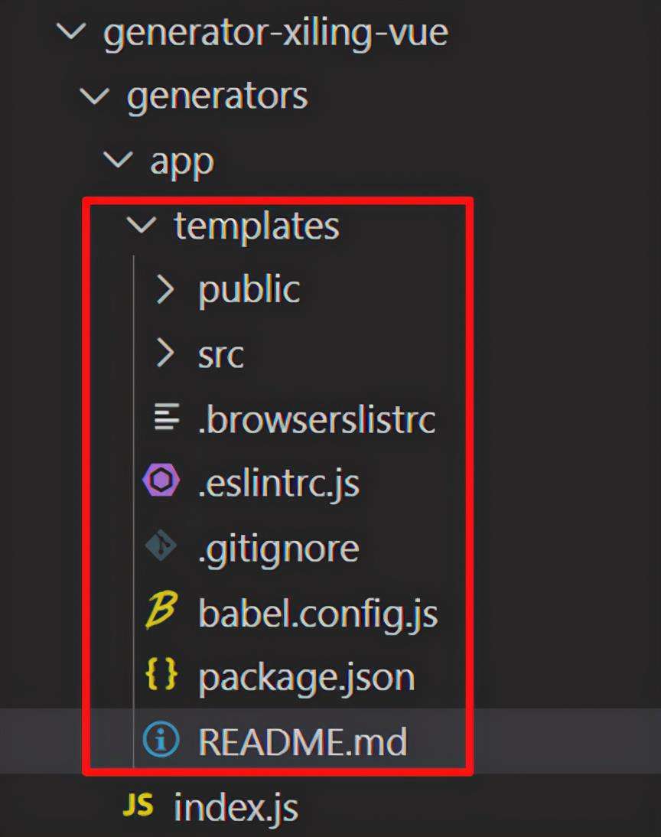Click the git icon beside .gitignore

(x=161, y=547)
